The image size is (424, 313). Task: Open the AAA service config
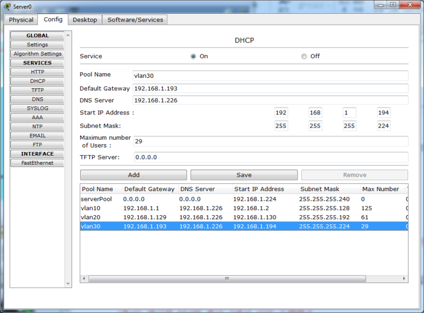[37, 117]
